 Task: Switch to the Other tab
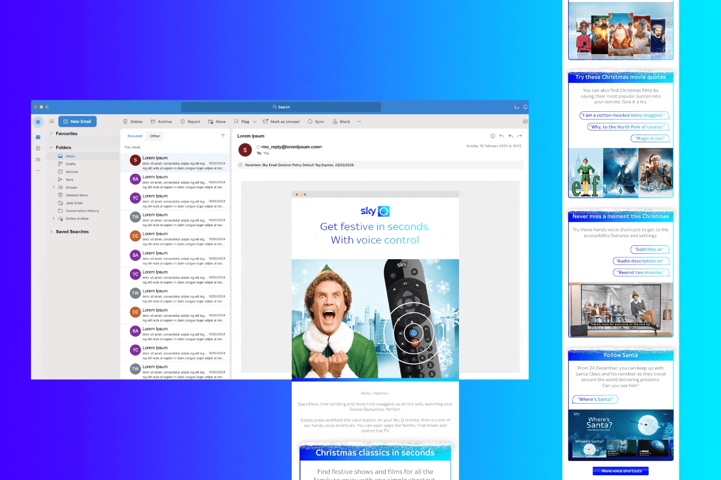coord(155,136)
